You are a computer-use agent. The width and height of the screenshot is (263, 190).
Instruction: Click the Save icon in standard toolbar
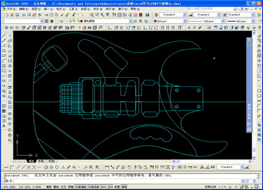pos(17,15)
